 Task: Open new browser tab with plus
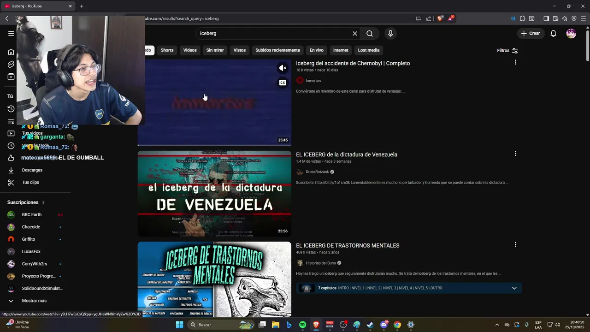[x=82, y=6]
